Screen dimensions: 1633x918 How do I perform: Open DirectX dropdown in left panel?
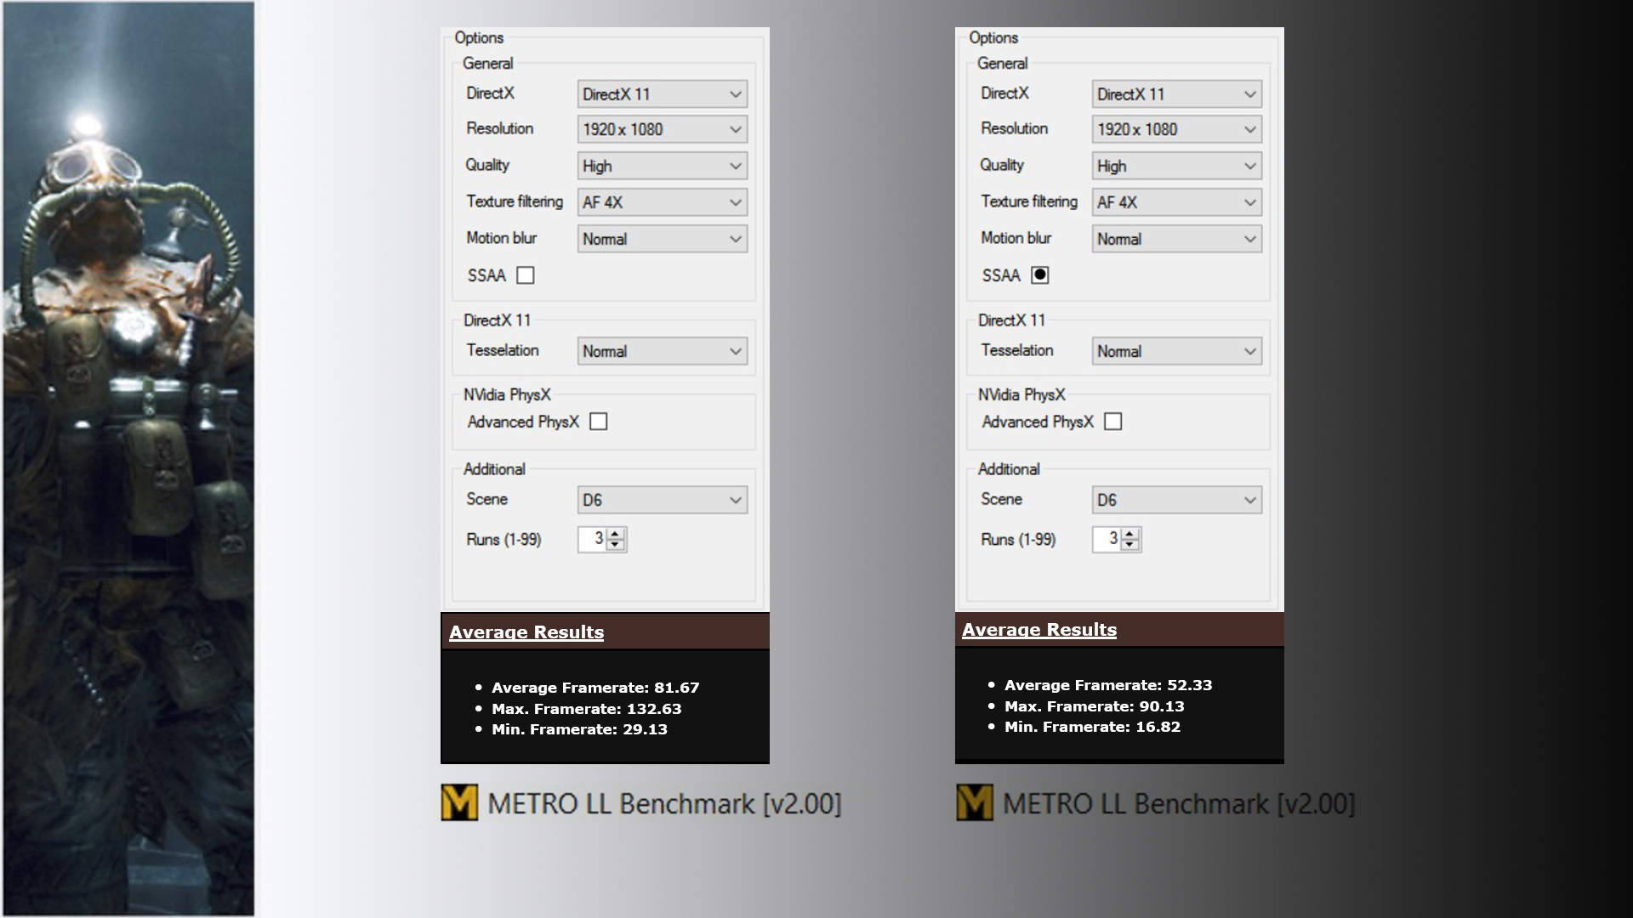[x=663, y=94]
